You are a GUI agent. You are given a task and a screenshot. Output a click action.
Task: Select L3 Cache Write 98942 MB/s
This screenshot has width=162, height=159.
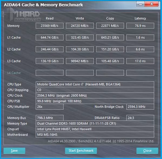[80, 61]
